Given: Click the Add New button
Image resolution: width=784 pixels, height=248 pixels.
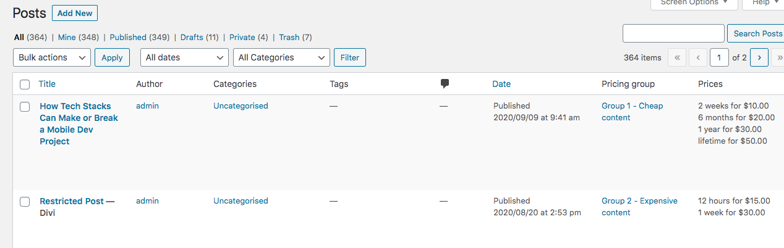Looking at the screenshot, I should coord(75,13).
